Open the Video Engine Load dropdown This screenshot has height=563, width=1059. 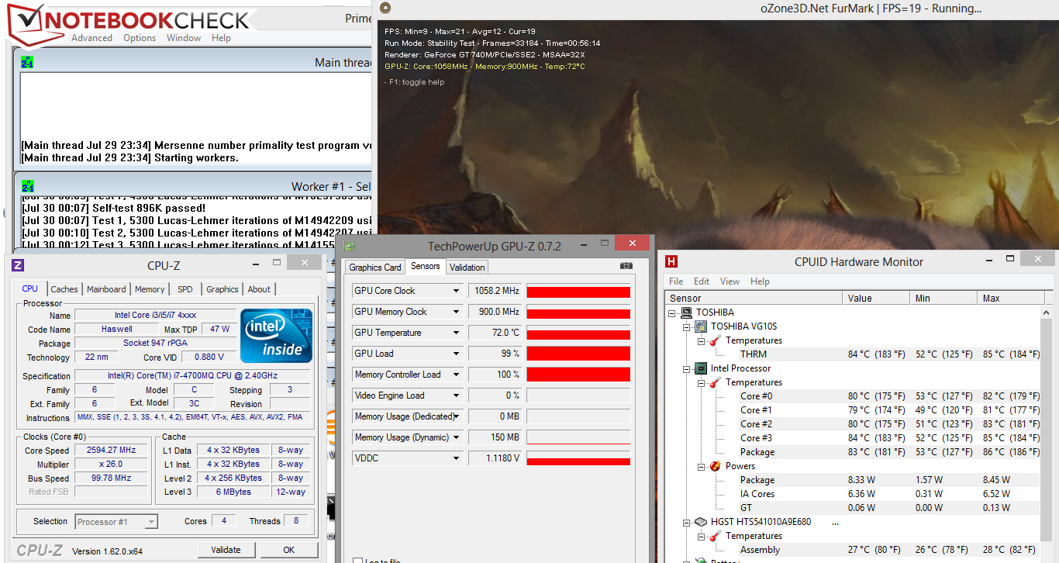pos(457,395)
